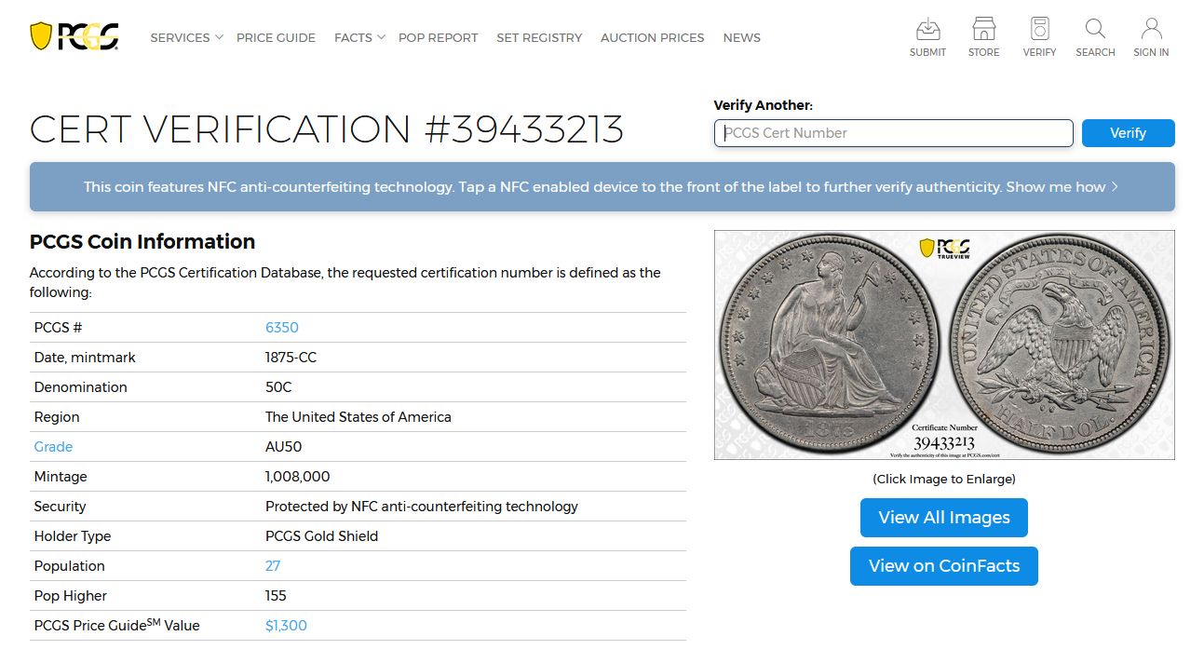Open the $1,300 price guide value
Screen dimensions: 1204x663
[x=286, y=626]
